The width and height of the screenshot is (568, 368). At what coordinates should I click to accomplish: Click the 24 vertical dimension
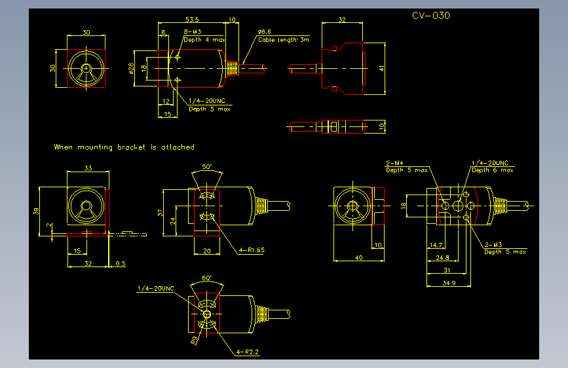[x=173, y=221]
